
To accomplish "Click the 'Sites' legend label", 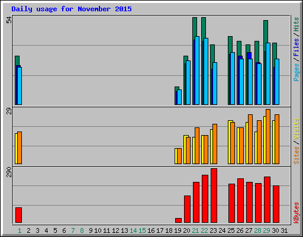I will point(296,155).
